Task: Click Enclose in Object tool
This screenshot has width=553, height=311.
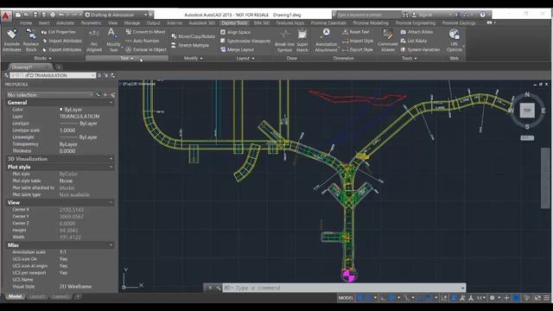Action: point(146,50)
